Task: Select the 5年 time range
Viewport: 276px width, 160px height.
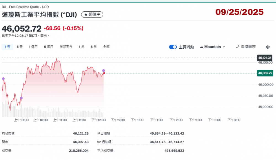Action: pos(94,47)
